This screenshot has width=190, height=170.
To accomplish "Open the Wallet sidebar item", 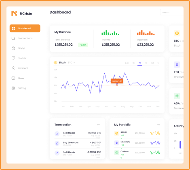I will 19,48.
